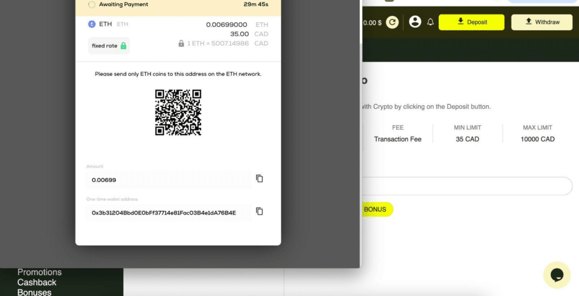This screenshot has height=296, width=579.
Task: Click the Awaiting Payment status text
Action: pos(123,4)
